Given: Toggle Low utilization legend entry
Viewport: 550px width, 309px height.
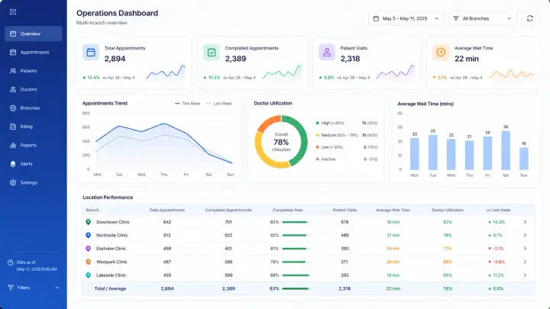Looking at the screenshot, I should [x=347, y=147].
